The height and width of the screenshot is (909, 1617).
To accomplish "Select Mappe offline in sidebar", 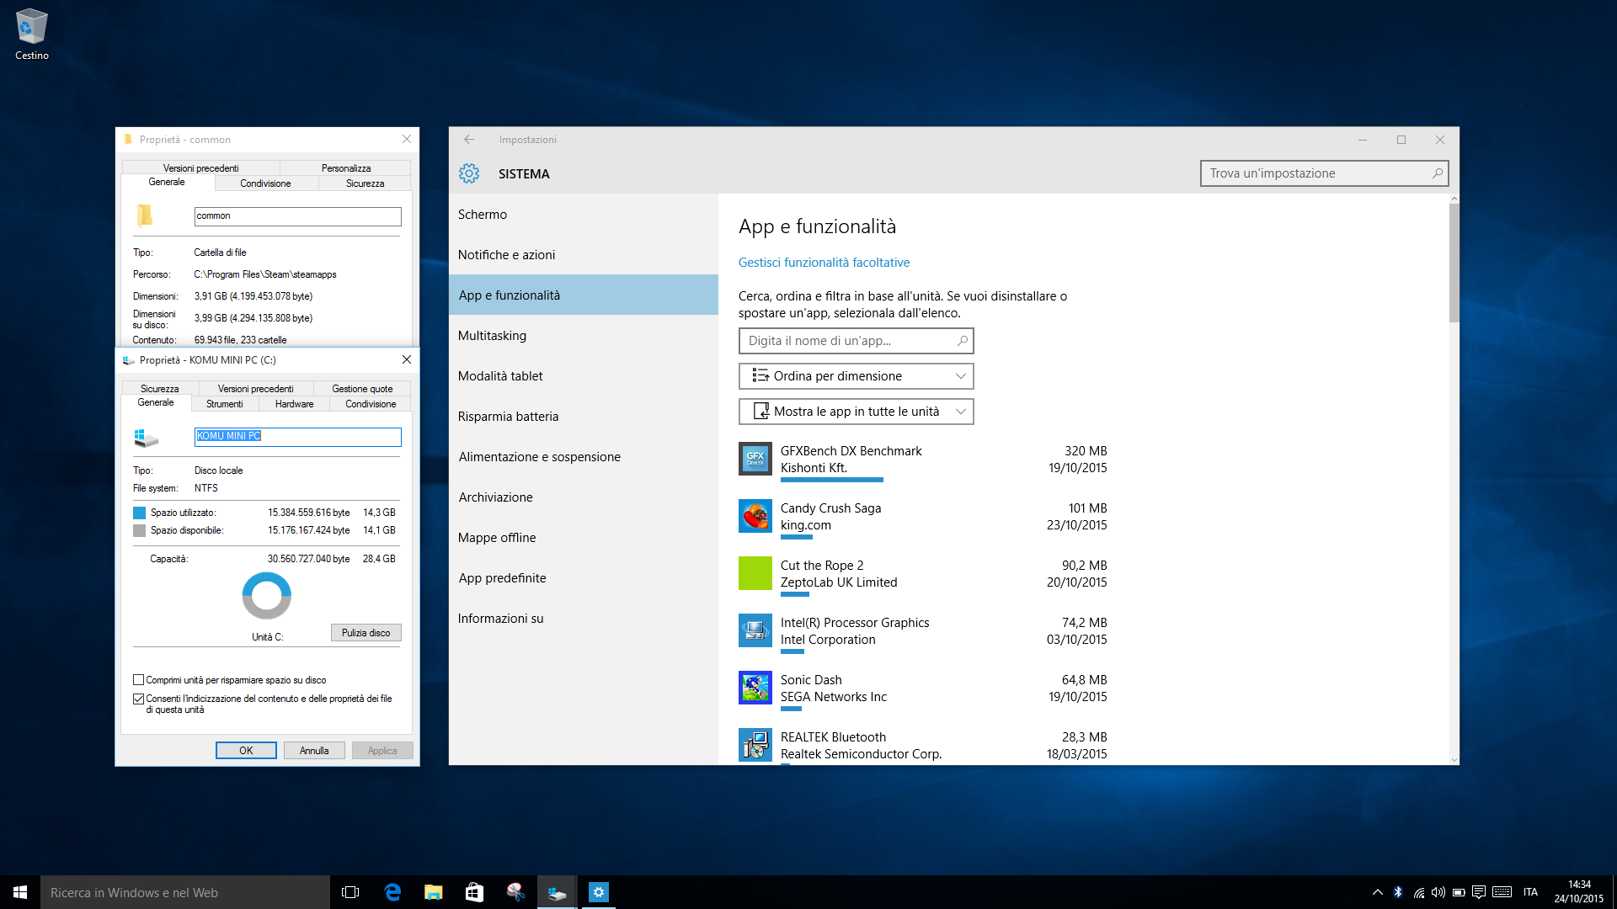I will point(584,538).
